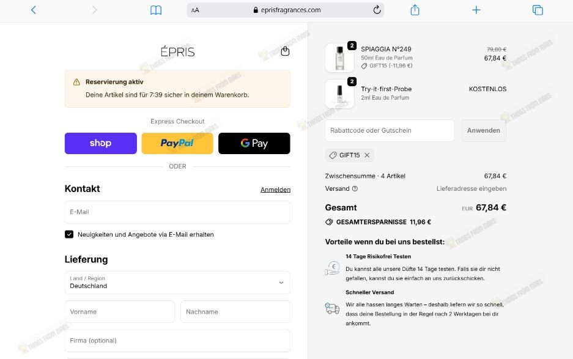Reload the page with refresh icon
The height and width of the screenshot is (359, 573).
(x=377, y=10)
